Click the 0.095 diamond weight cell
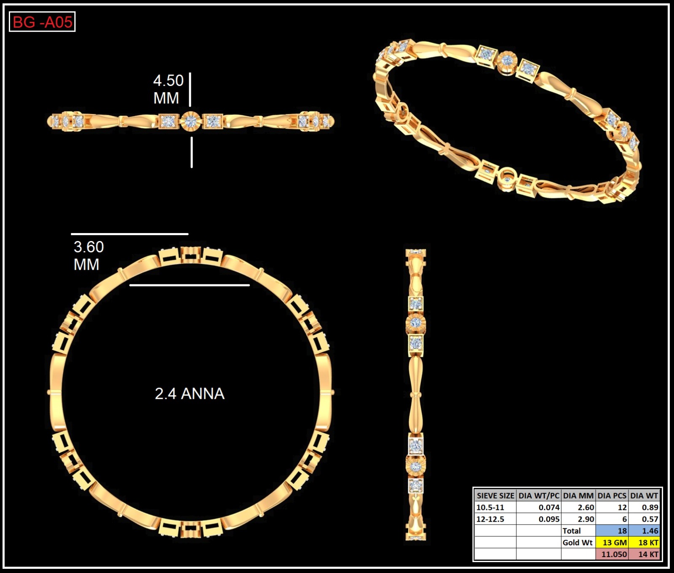 539,519
